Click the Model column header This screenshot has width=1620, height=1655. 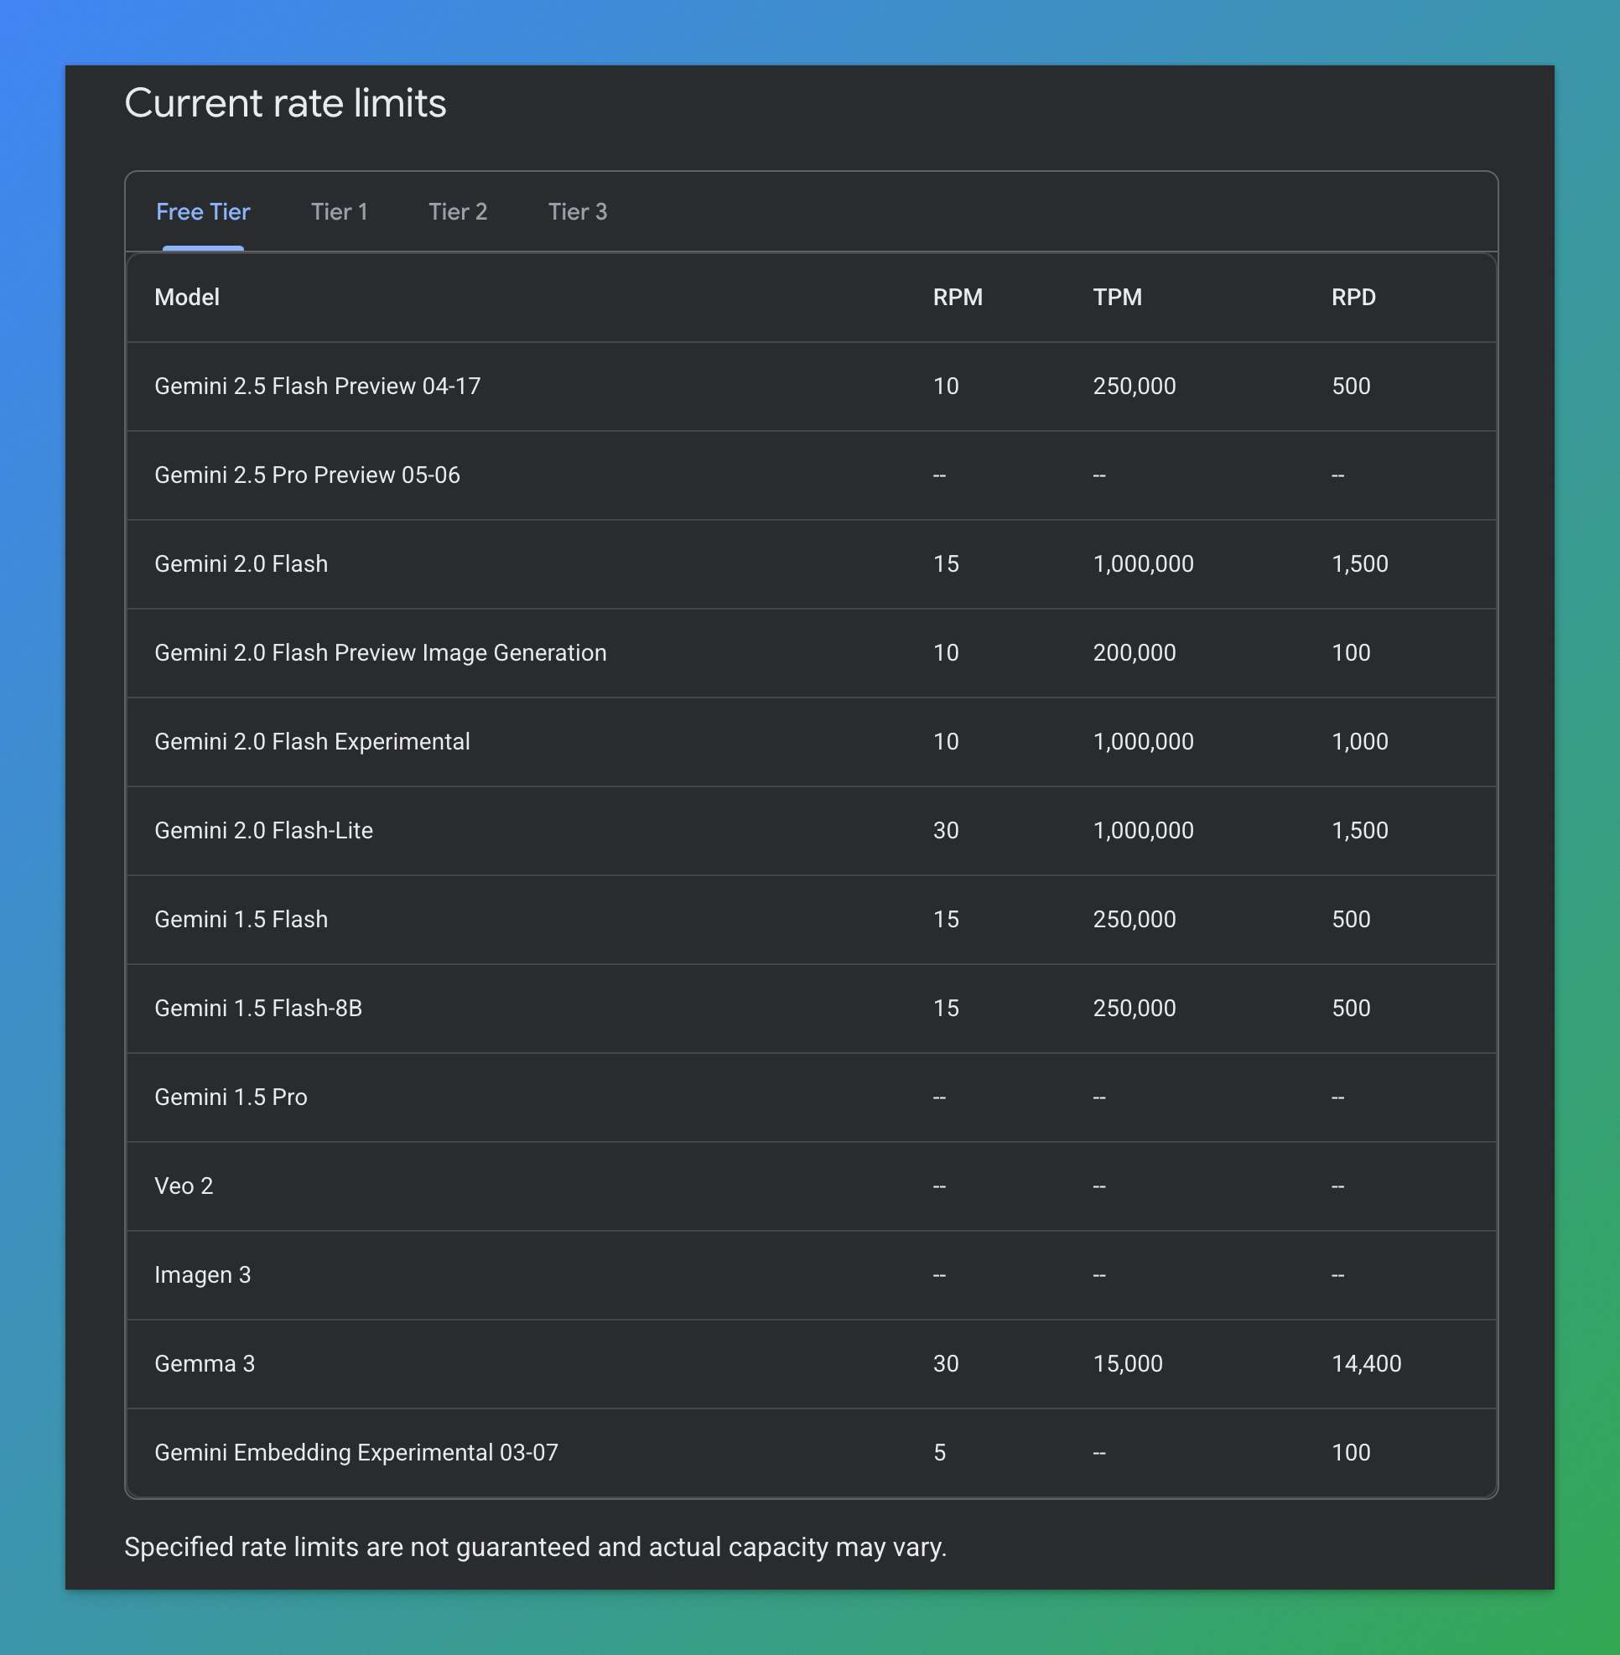pos(187,297)
